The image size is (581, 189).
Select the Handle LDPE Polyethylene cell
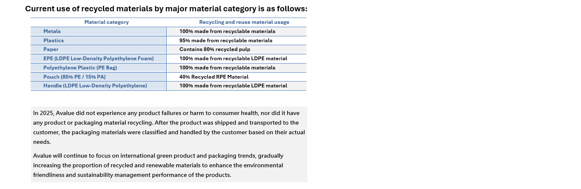99,86
